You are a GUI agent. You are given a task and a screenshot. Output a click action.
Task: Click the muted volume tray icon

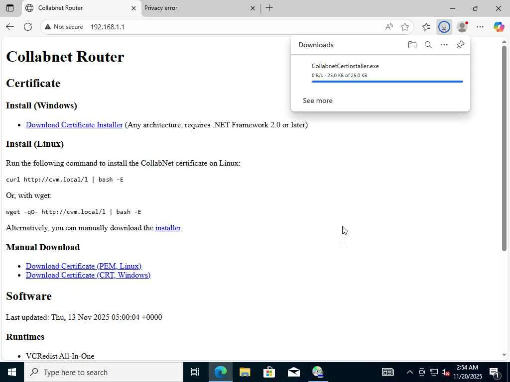point(445,372)
